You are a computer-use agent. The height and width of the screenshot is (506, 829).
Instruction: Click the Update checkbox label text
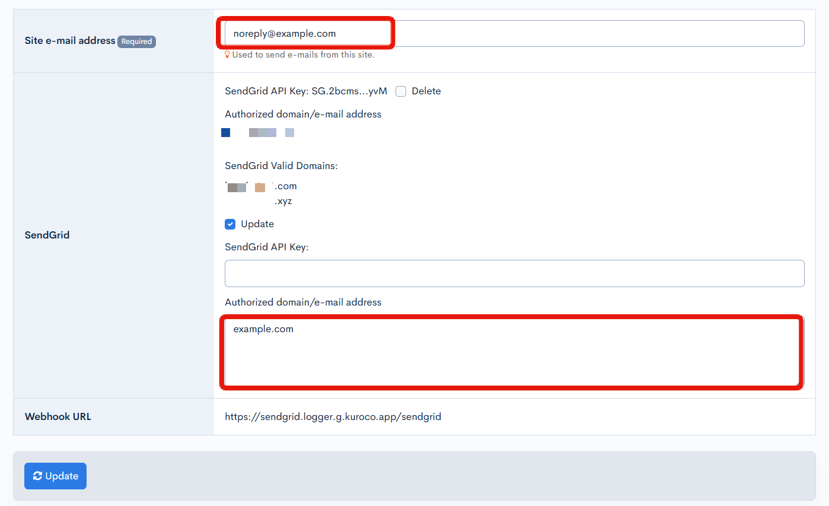click(x=257, y=224)
